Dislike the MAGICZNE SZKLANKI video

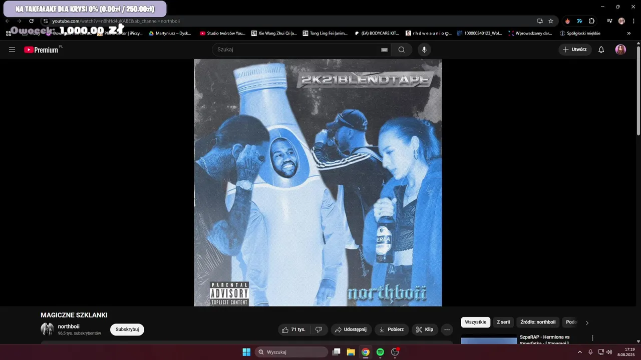click(318, 329)
